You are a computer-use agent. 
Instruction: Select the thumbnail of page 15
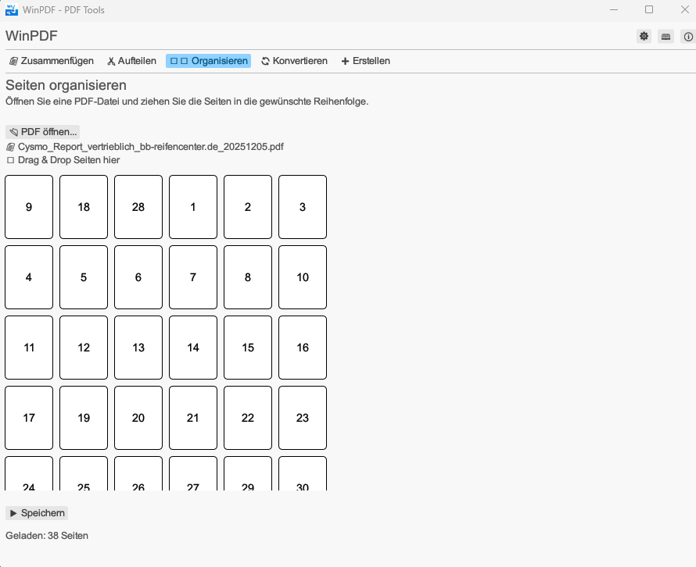click(248, 348)
